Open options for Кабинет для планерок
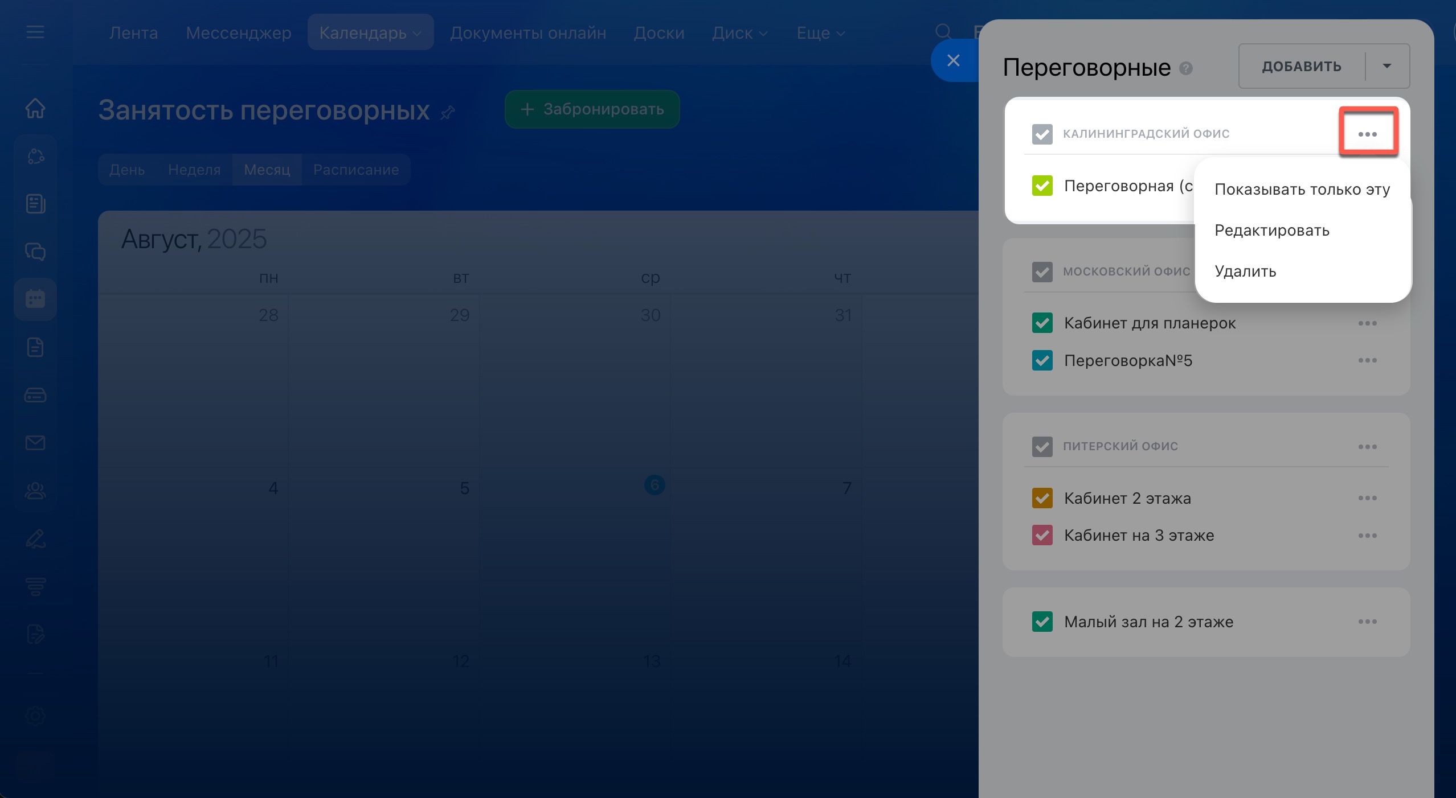1456x798 pixels. pyautogui.click(x=1368, y=323)
